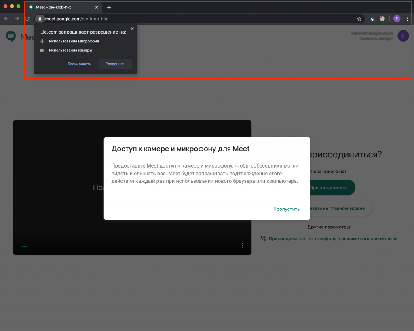Viewport: 414px width, 331px height.
Task: Click the Chrome back arrow
Action: (x=6, y=19)
